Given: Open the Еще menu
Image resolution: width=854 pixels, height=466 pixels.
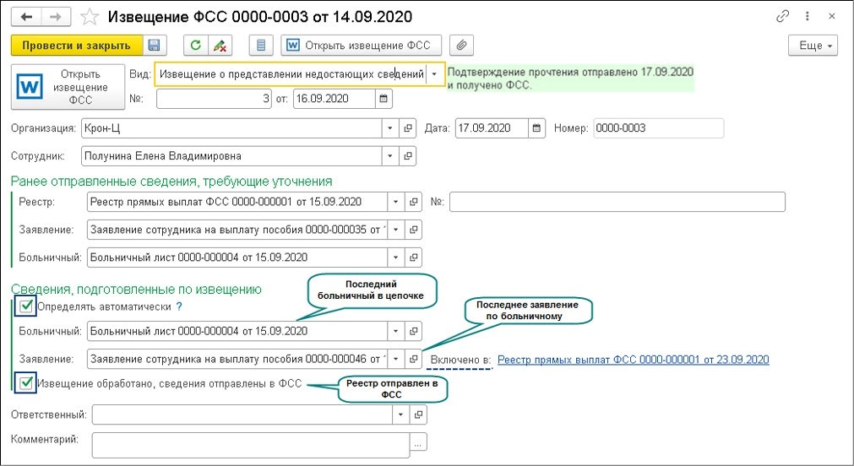Looking at the screenshot, I should (813, 46).
